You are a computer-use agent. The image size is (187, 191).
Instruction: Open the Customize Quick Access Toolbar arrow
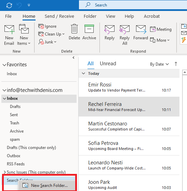pos(29,5)
